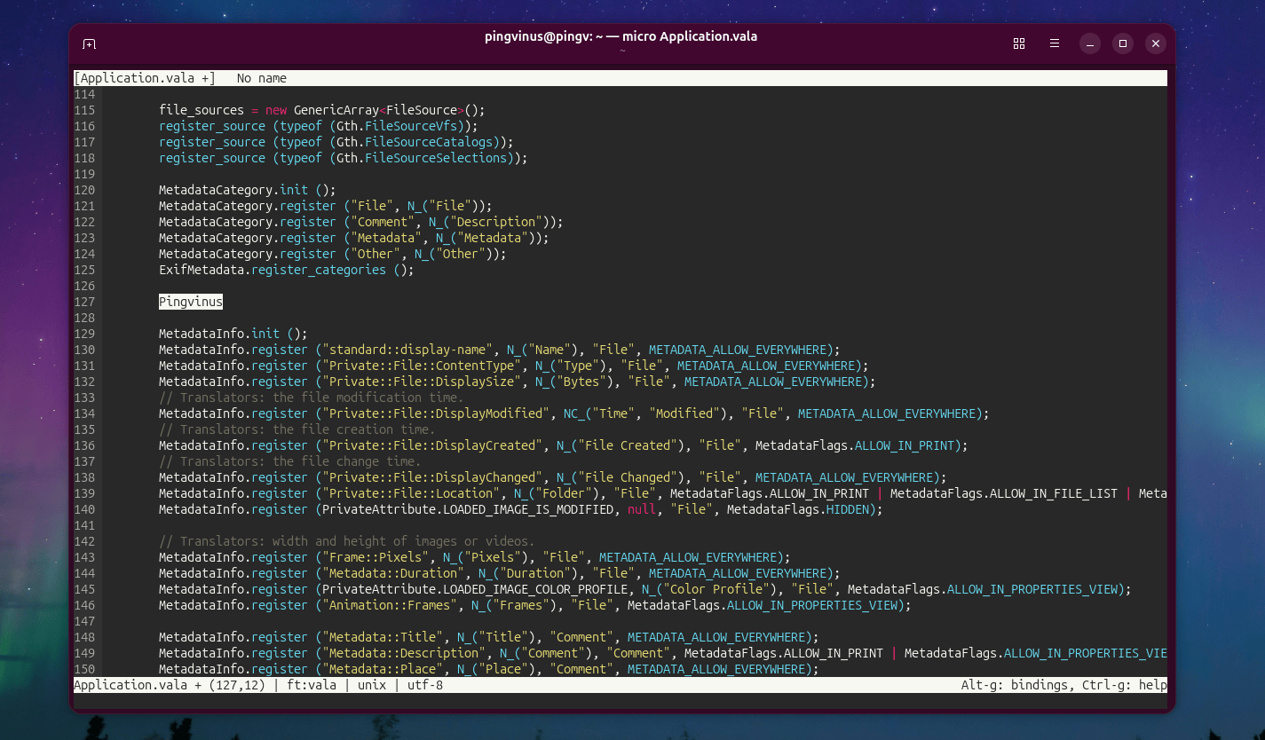Image resolution: width=1265 pixels, height=740 pixels.
Task: Click "File Created" string on line 136
Action: [x=628, y=445]
